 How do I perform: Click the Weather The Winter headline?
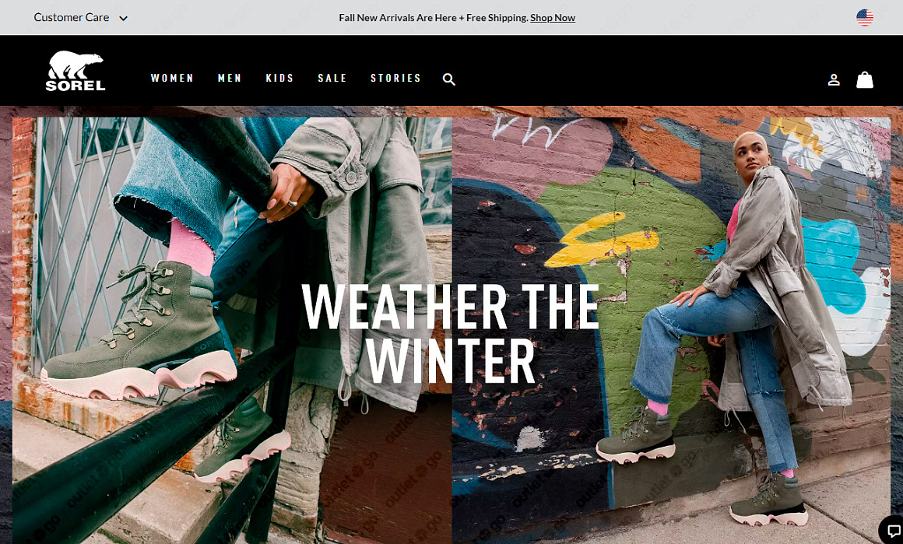(451, 335)
